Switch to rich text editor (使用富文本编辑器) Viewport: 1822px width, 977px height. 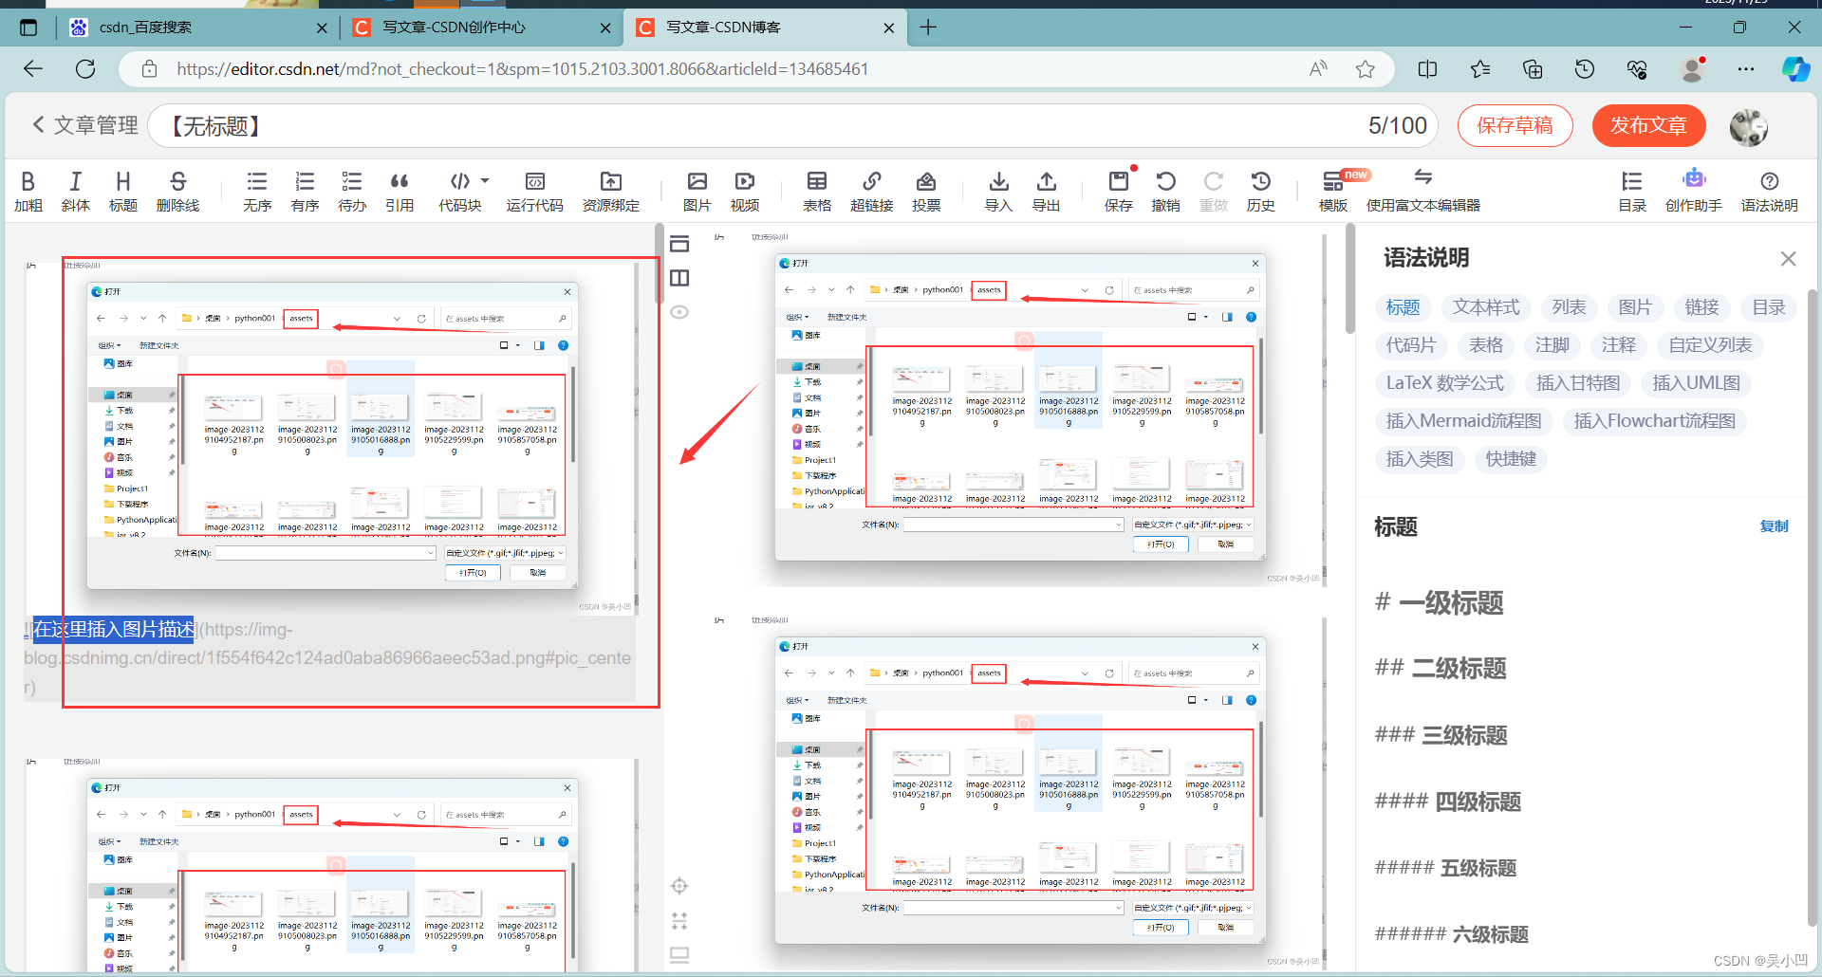pos(1422,191)
